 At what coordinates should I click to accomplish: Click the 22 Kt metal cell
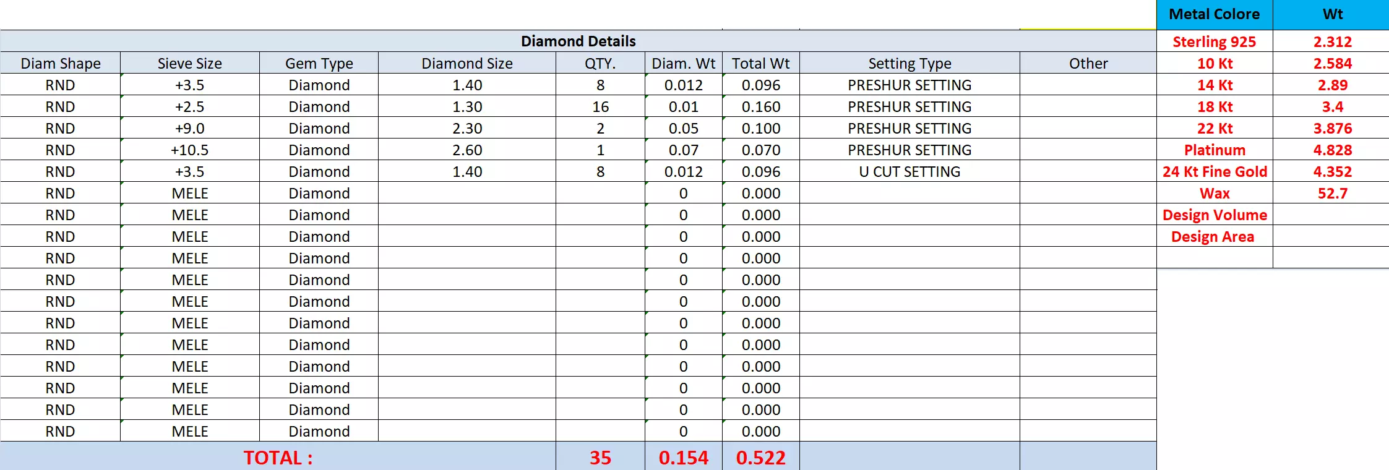[x=1215, y=128]
